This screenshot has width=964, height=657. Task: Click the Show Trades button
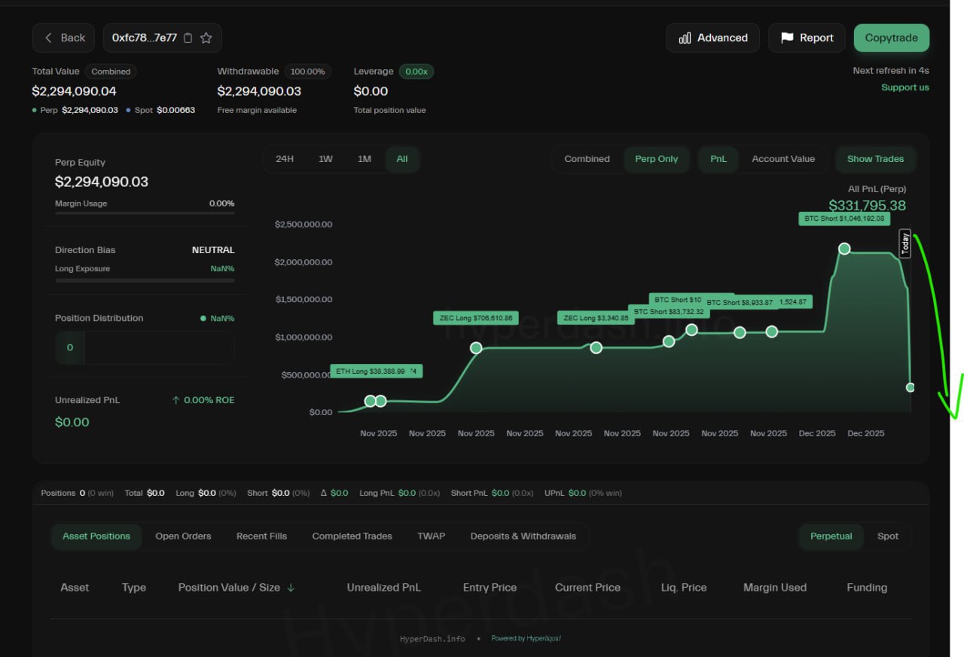(x=875, y=159)
